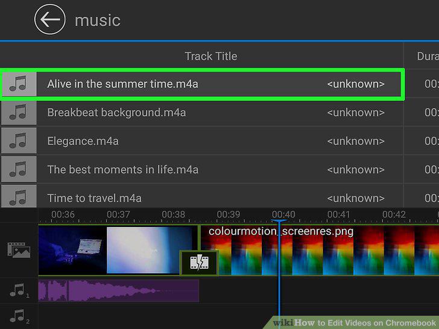Jump to 00:36 on the timeline ruler
The height and width of the screenshot is (329, 439).
[x=63, y=215]
